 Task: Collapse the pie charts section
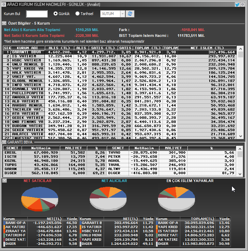click(x=4, y=181)
